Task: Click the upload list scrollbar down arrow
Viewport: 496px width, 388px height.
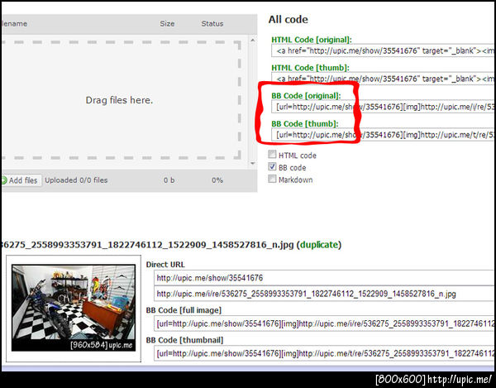Action: tap(252, 163)
